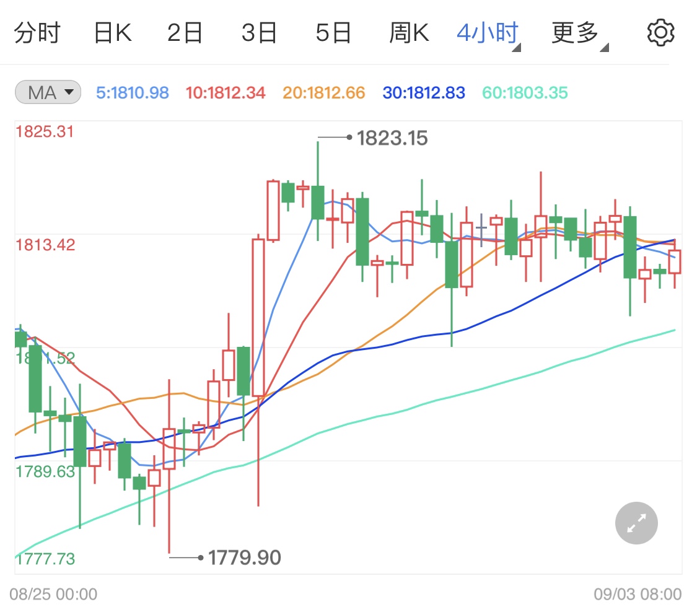The width and height of the screenshot is (697, 612).
Task: Switch to 分时 tab
Action: tap(37, 33)
